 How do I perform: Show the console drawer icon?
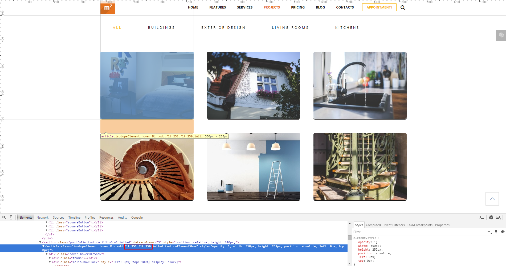pyautogui.click(x=481, y=217)
